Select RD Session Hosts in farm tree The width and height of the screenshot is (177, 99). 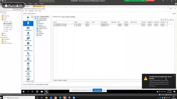point(42,20)
